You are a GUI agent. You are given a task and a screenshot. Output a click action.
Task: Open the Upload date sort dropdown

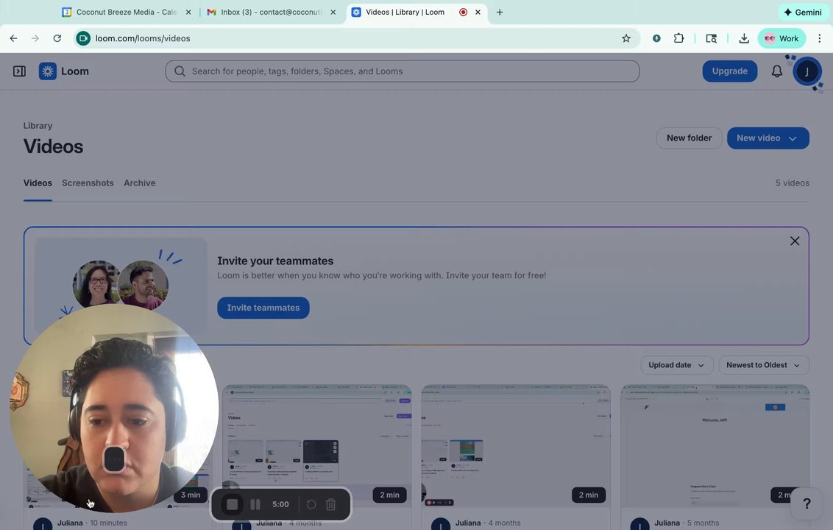coord(676,365)
